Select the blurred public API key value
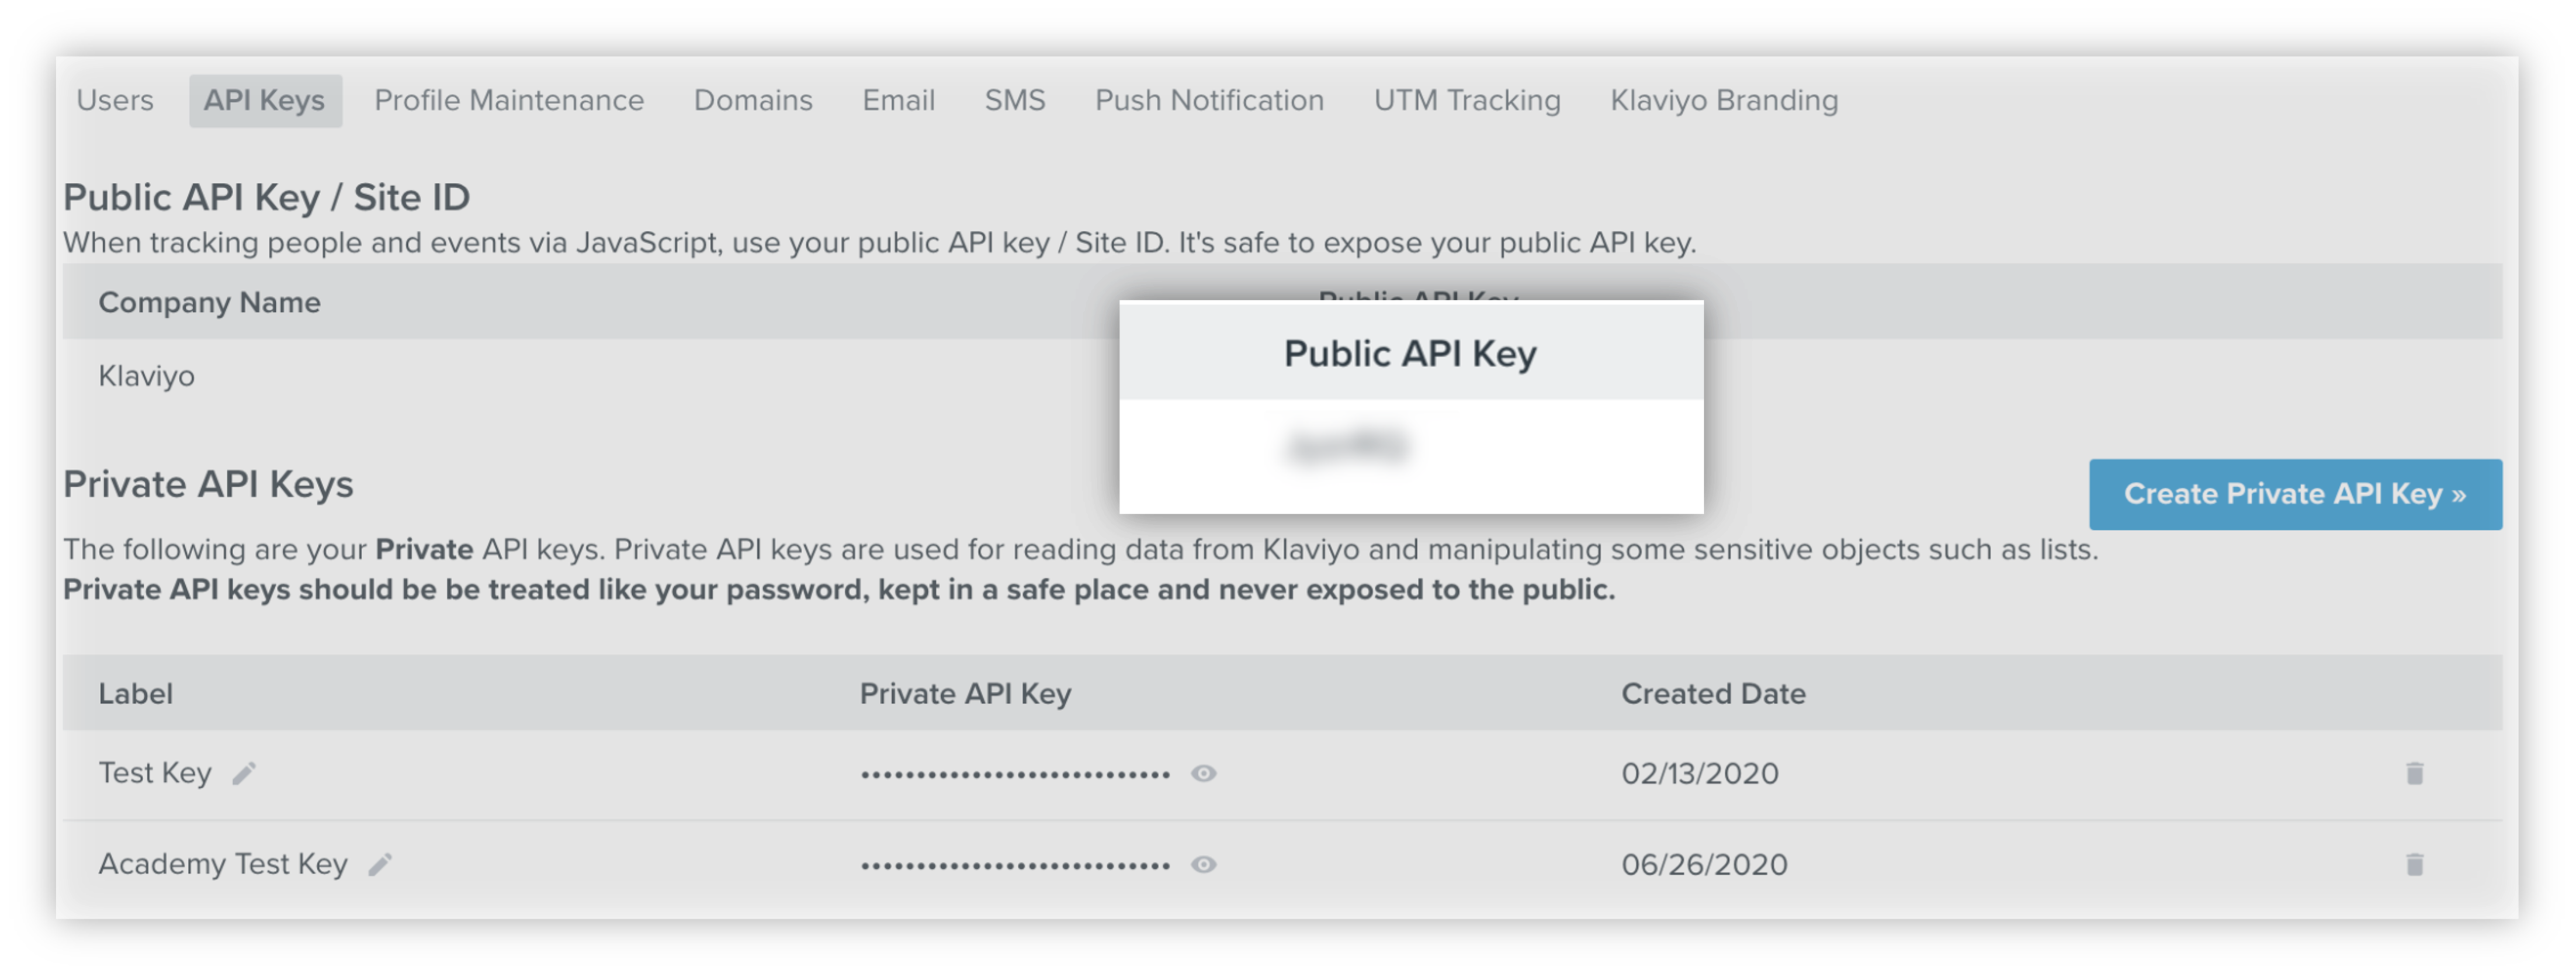 point(1349,446)
